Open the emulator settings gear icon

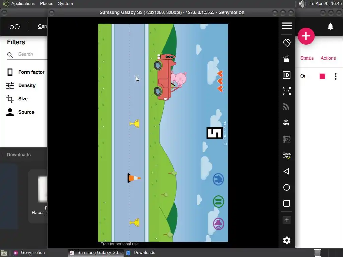[287, 240]
